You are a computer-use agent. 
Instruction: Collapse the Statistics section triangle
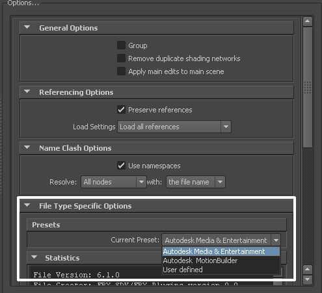(34, 257)
